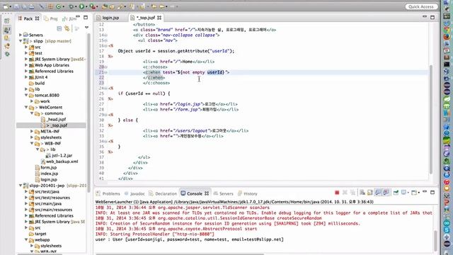This screenshot has width=453, height=255.
Task: Expand the META-INF folder
Action: click(x=32, y=131)
